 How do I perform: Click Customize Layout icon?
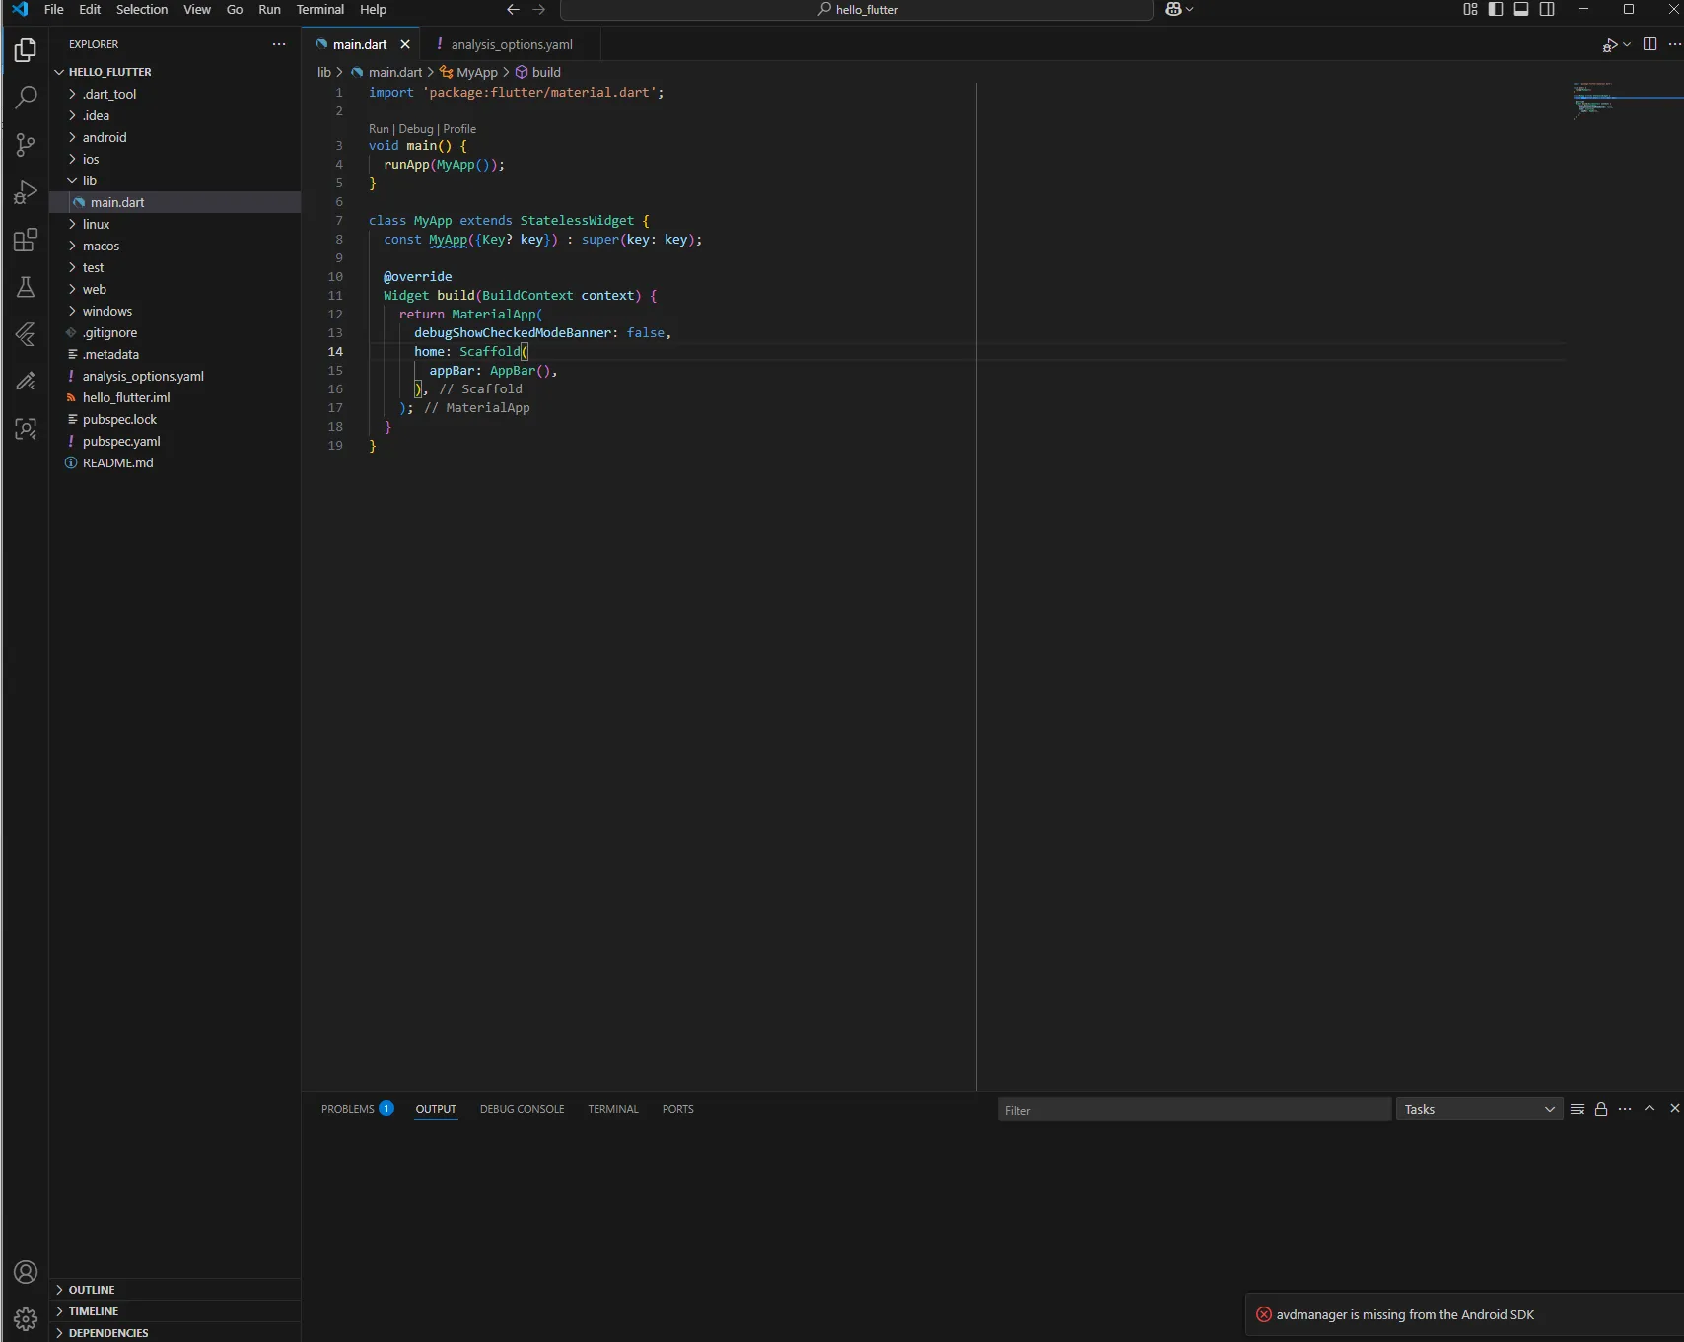tap(1470, 9)
